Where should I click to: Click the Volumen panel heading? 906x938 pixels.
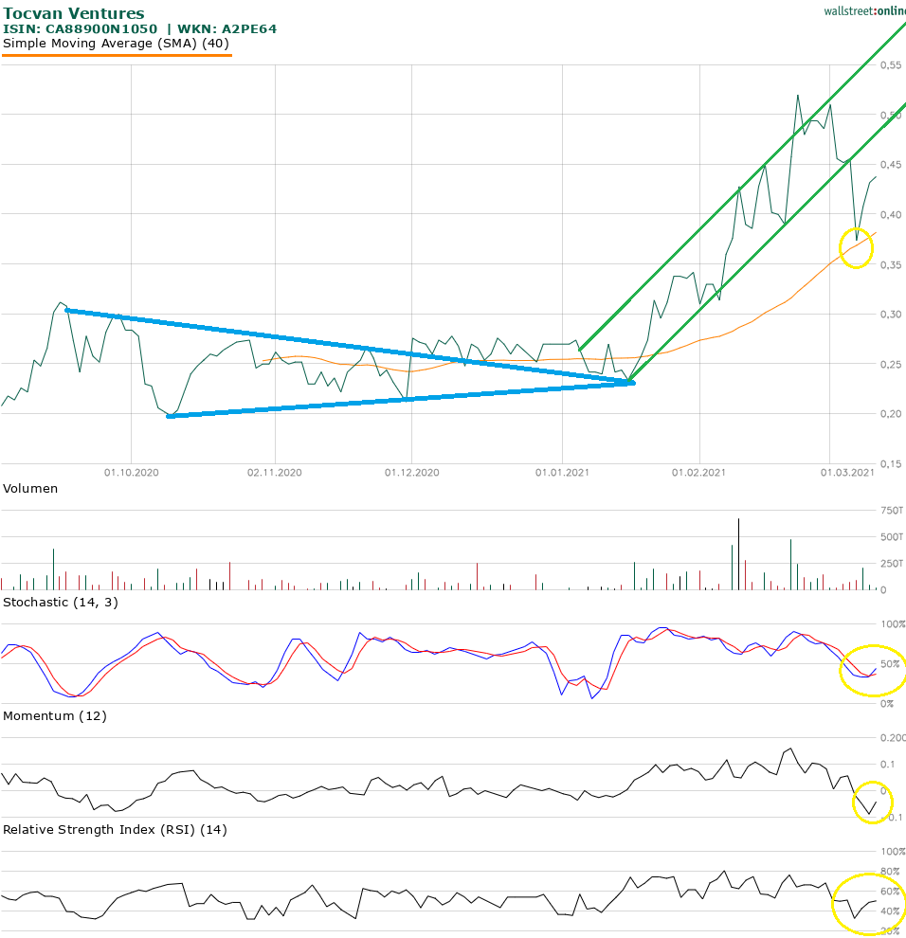[30, 489]
